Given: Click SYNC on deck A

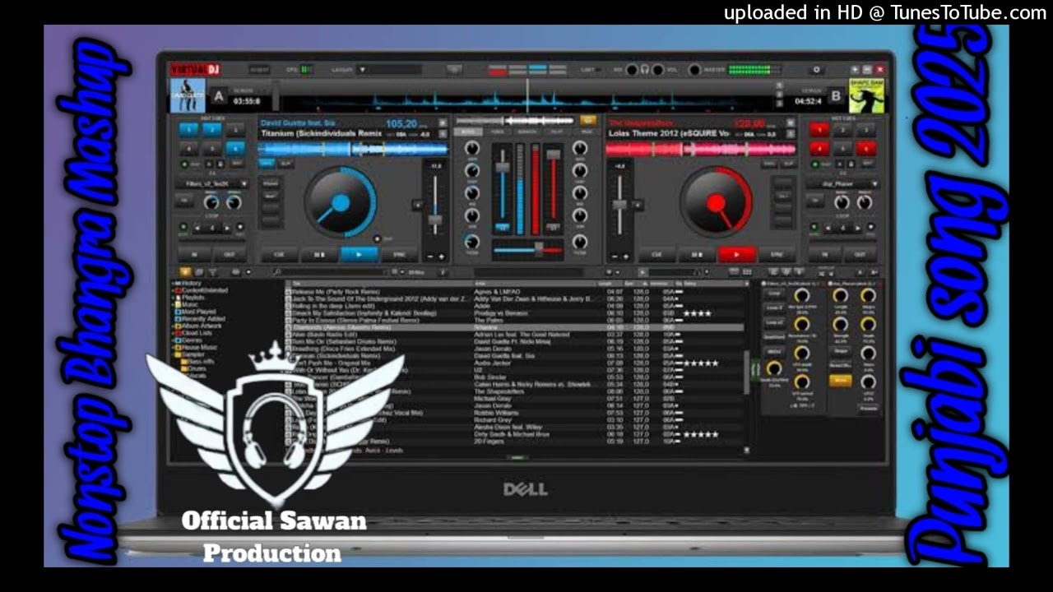Looking at the screenshot, I should pyautogui.click(x=398, y=255).
